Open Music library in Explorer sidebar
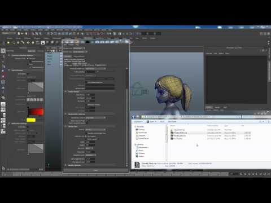 (x=139, y=151)
